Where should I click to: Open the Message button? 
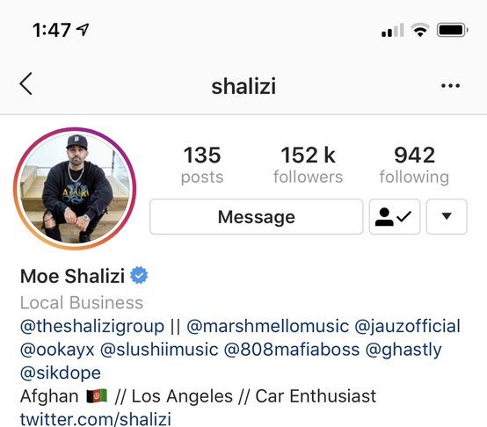(x=256, y=217)
